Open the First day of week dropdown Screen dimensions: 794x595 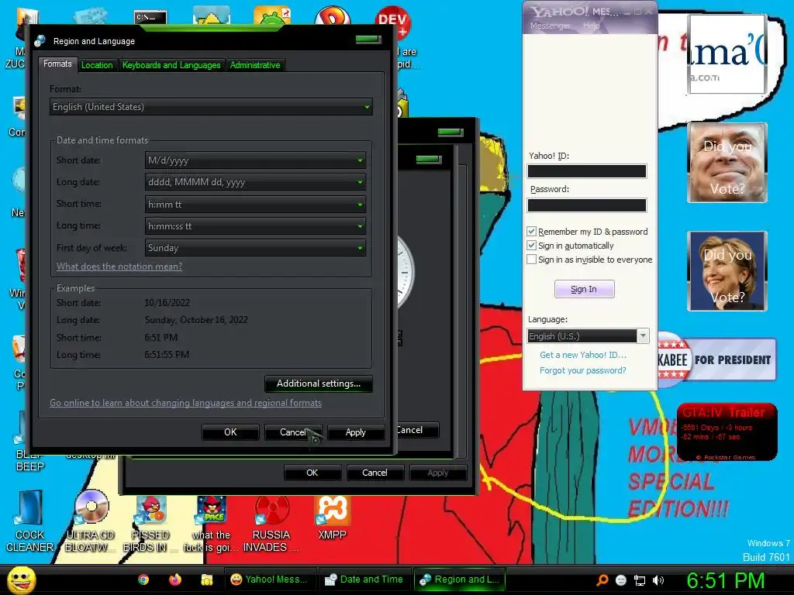(x=255, y=248)
